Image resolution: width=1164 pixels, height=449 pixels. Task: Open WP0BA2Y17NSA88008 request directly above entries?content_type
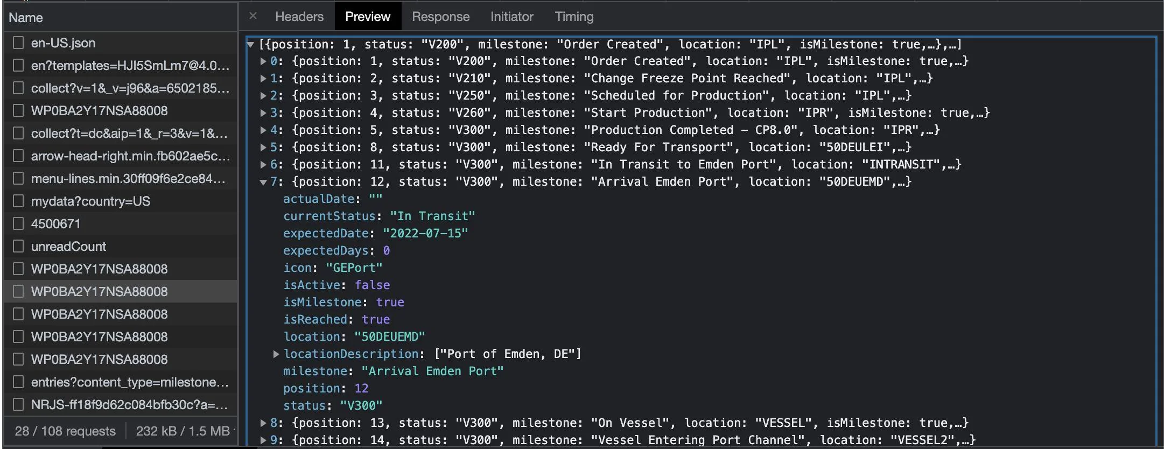(x=121, y=359)
